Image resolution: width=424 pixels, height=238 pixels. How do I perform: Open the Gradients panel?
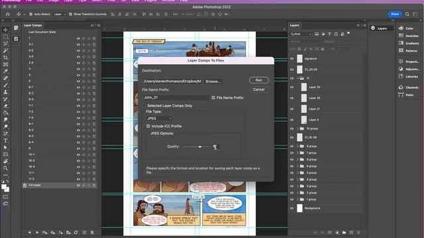409,43
